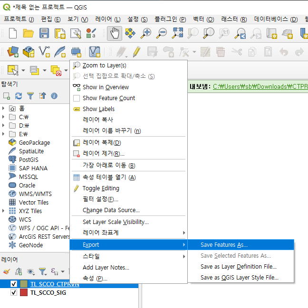Open 벡터 (O) menu
Viewport: 308px width, 308px height.
203,19
